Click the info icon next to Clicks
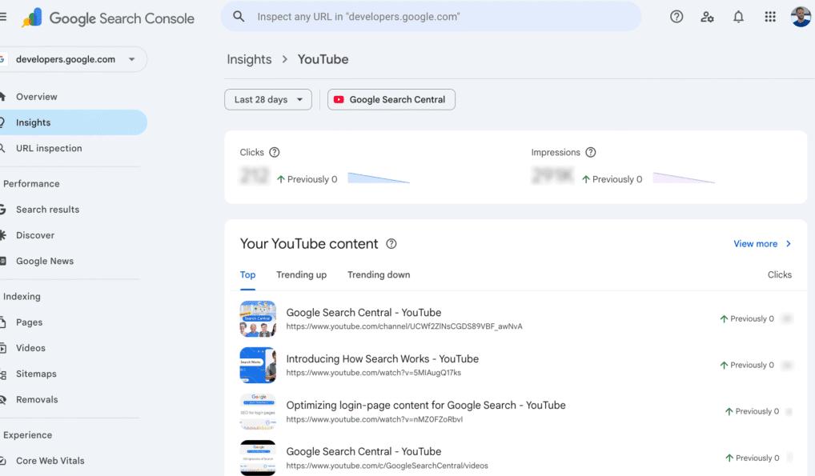The height and width of the screenshot is (476, 815). [x=275, y=153]
